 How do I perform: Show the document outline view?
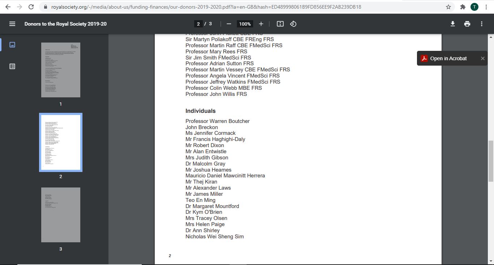[12, 66]
